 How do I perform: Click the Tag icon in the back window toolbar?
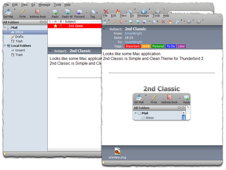pos(92,14)
